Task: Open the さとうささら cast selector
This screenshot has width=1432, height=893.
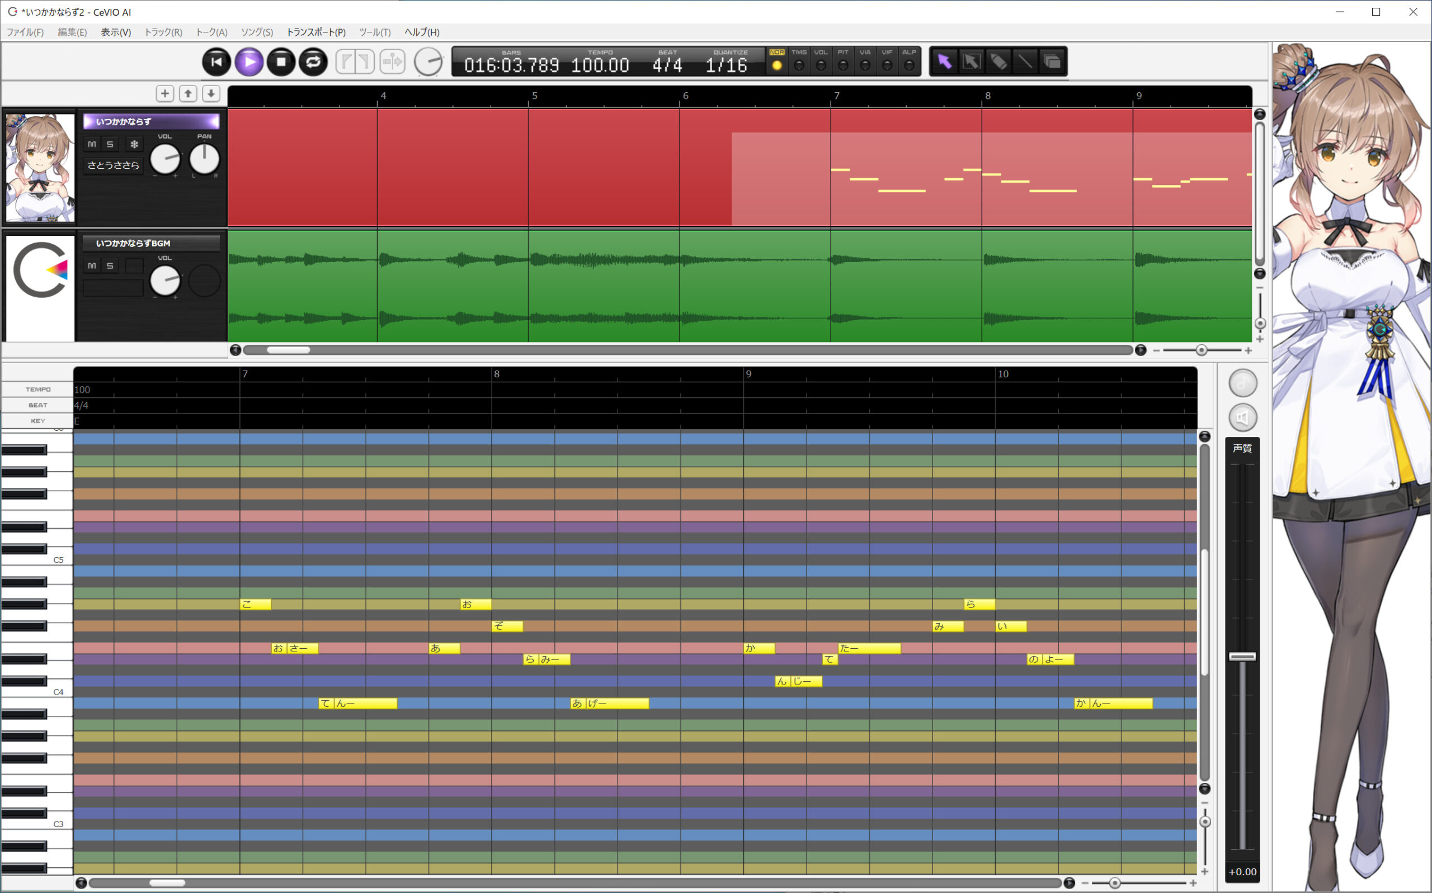Action: [113, 165]
